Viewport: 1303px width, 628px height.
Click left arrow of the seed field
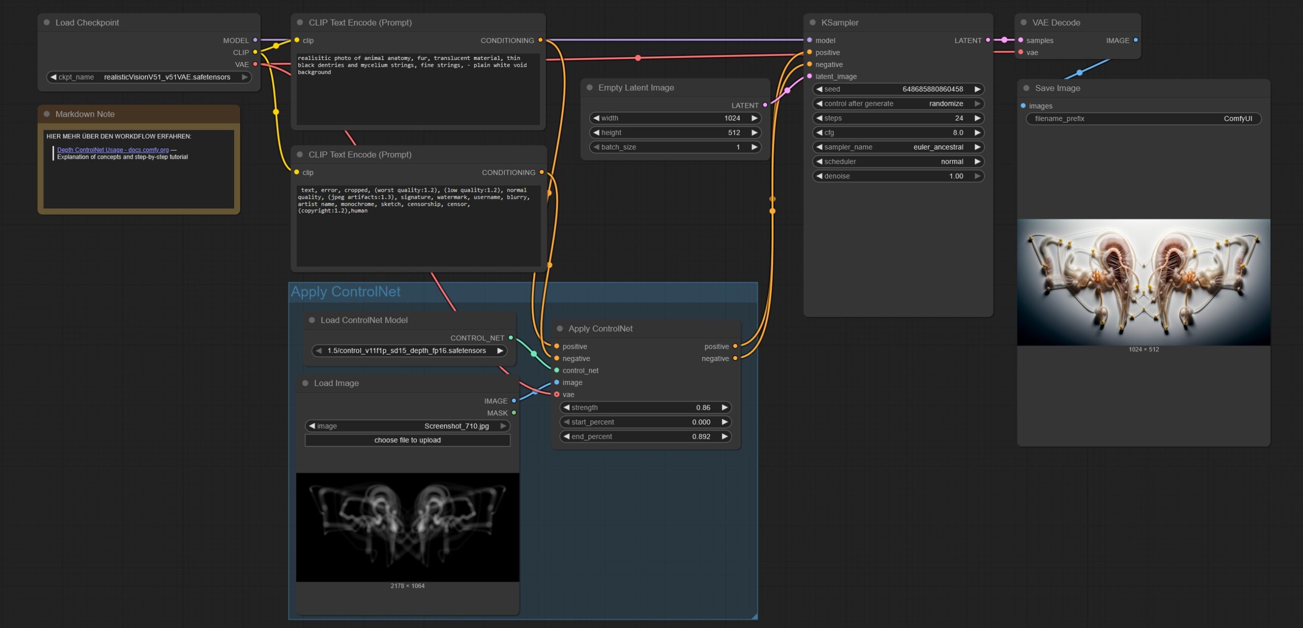(819, 89)
